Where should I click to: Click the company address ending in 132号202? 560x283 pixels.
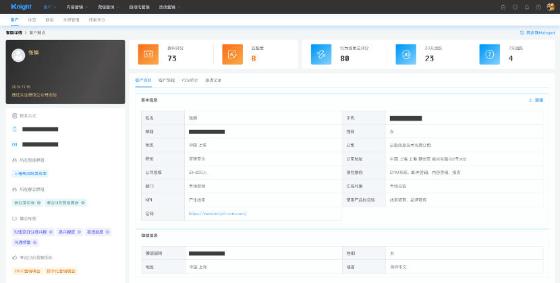(x=428, y=159)
